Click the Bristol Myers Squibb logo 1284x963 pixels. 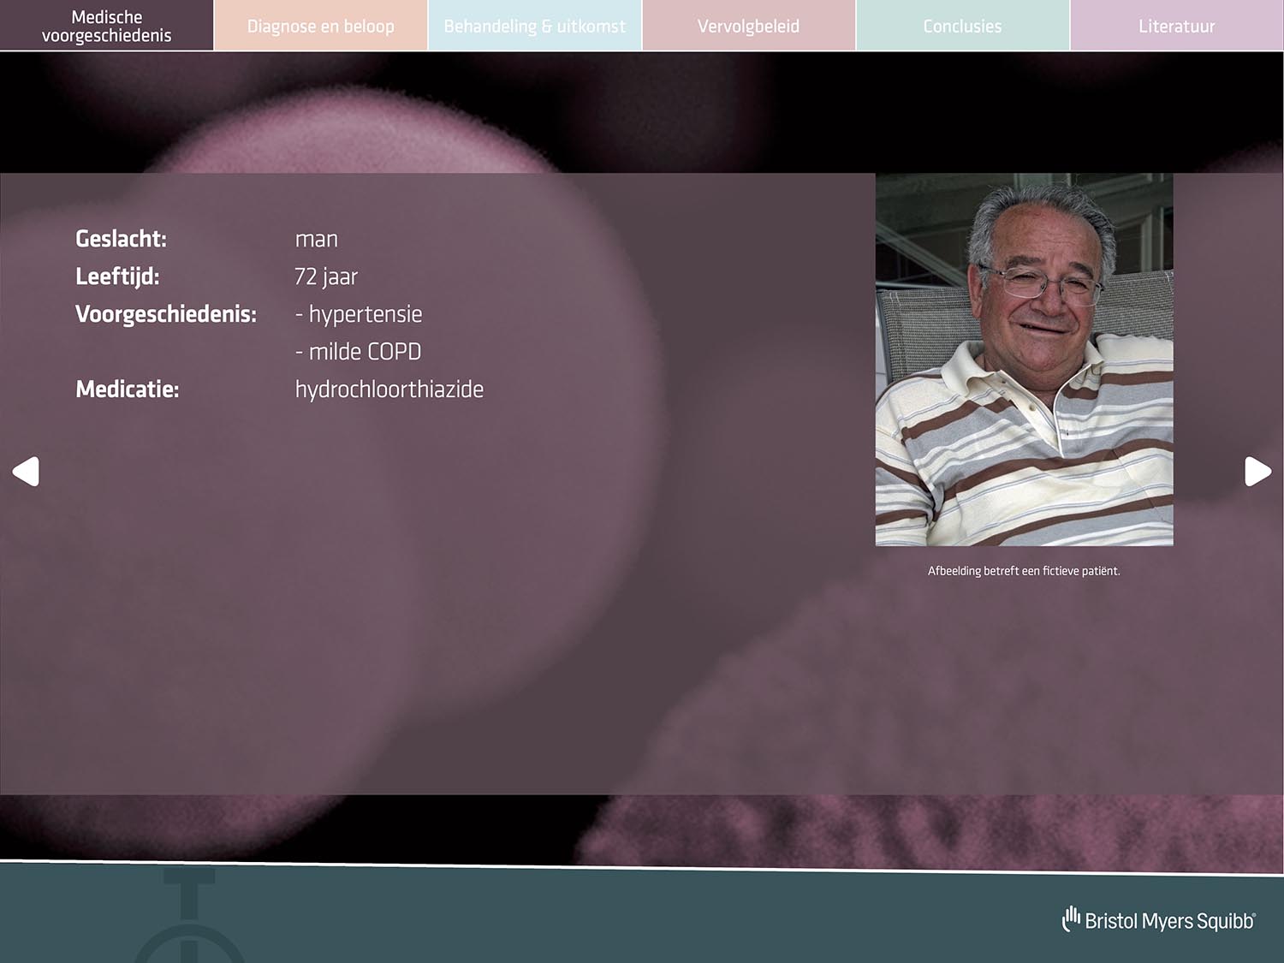click(x=1158, y=919)
